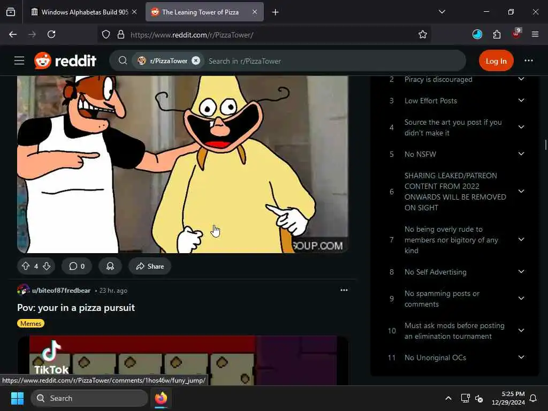Bookmark this page with star icon
This screenshot has width=548, height=411.
click(x=423, y=34)
